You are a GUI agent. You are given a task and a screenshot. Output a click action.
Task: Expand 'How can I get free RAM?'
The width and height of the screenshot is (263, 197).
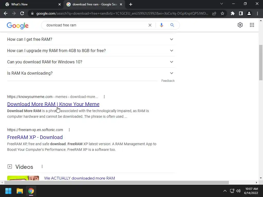point(91,39)
